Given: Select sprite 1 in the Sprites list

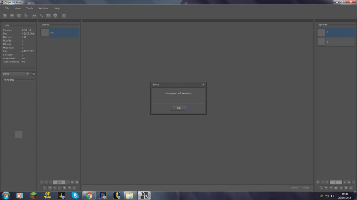Looking at the screenshot, I should pos(336,42).
